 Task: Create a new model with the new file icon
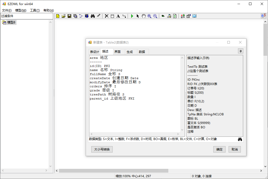(x=57, y=16)
